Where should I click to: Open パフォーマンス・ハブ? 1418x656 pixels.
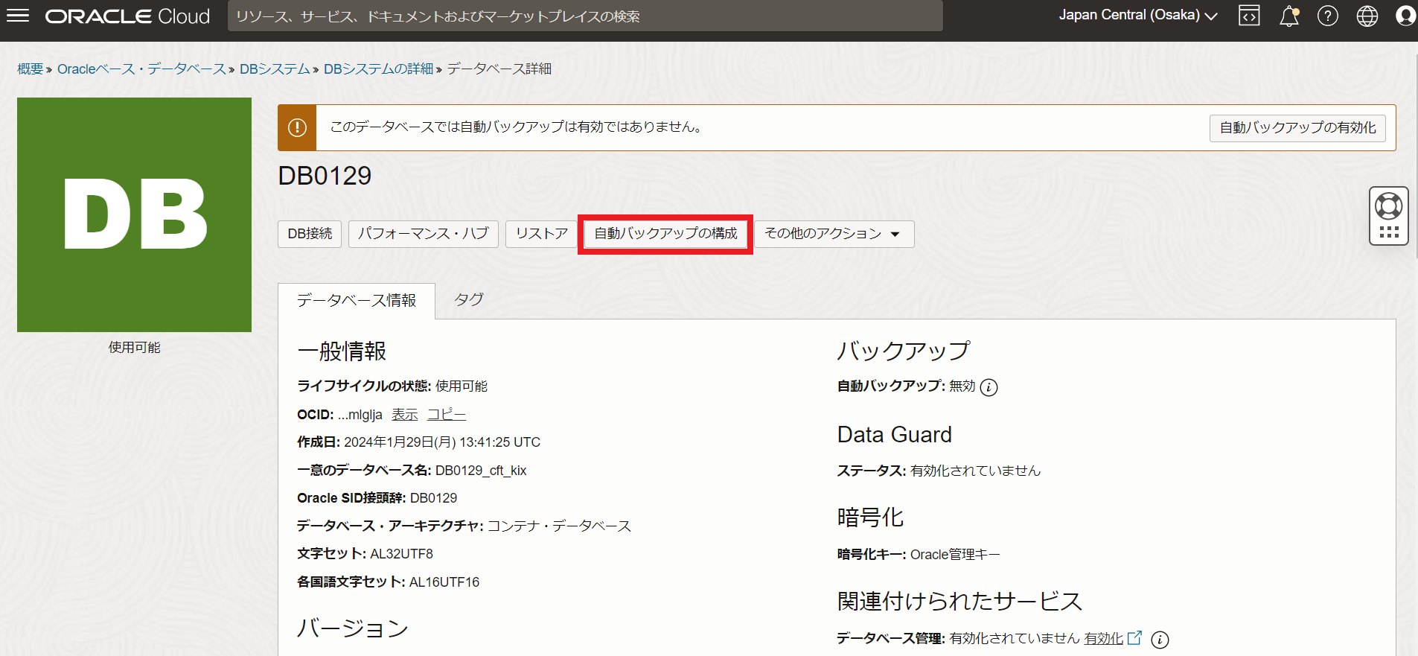423,234
